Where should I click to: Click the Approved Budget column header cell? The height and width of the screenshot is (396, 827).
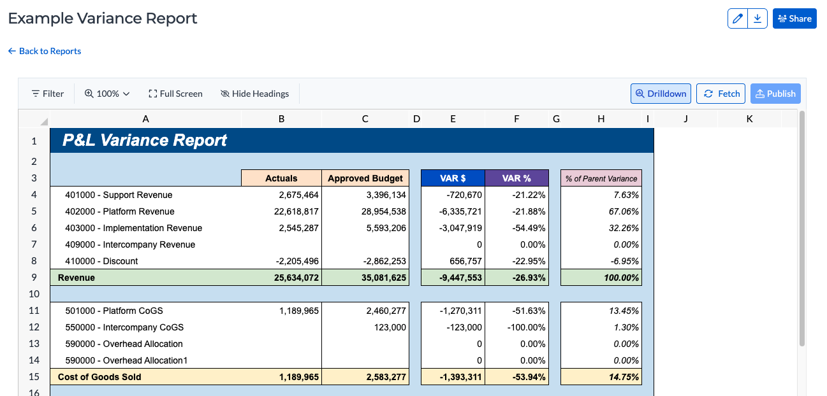point(365,178)
